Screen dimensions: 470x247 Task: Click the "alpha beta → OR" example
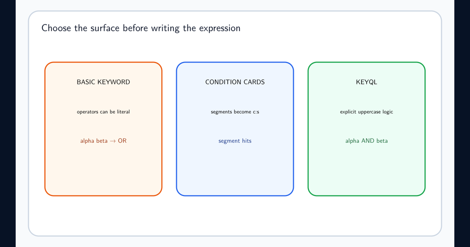point(103,141)
